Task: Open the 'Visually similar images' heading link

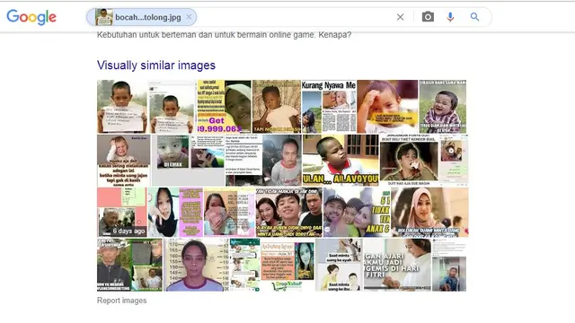Action: click(156, 65)
